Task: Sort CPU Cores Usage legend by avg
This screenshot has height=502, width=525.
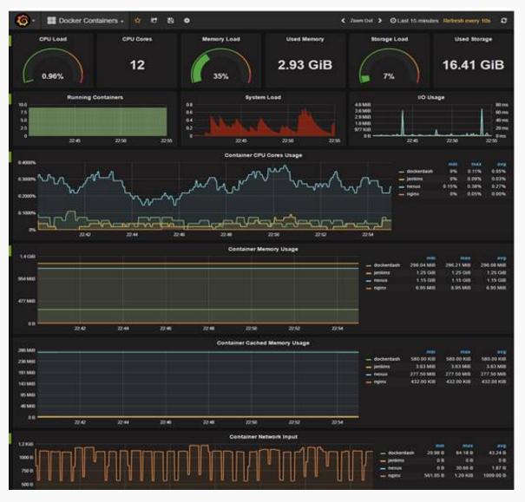Action: [502, 164]
